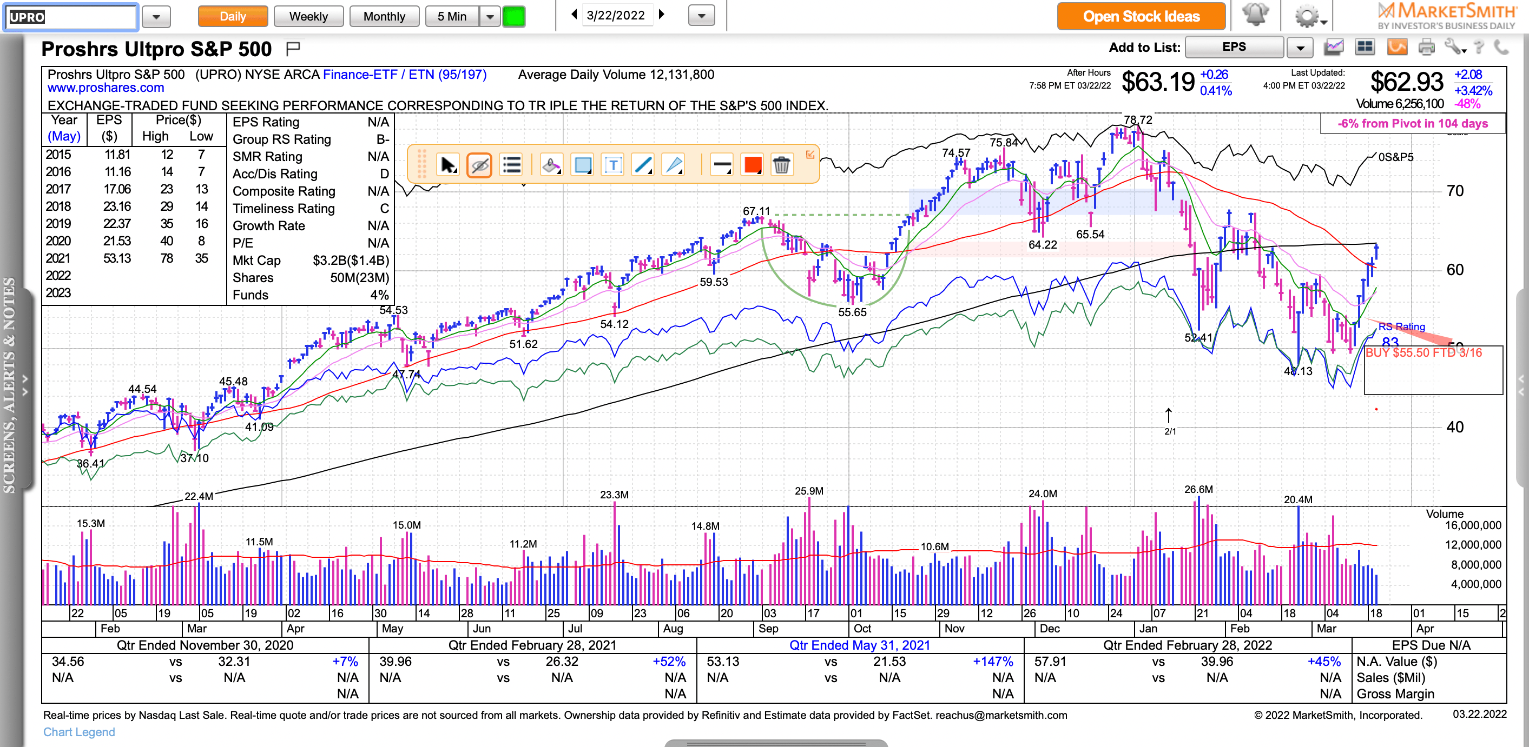Switch chart to Daily timeframe
1529x747 pixels.
(233, 16)
